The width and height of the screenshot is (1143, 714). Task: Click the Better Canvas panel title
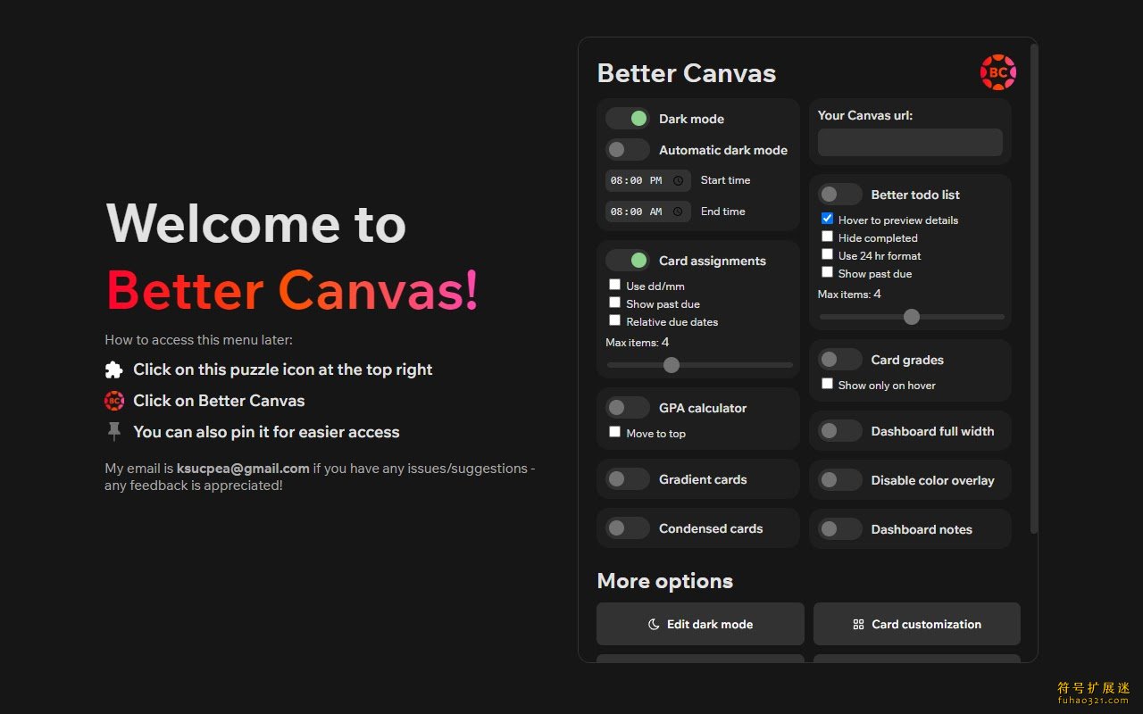click(x=687, y=73)
